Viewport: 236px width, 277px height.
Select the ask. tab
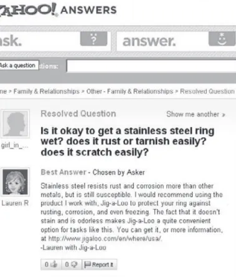[55, 41]
